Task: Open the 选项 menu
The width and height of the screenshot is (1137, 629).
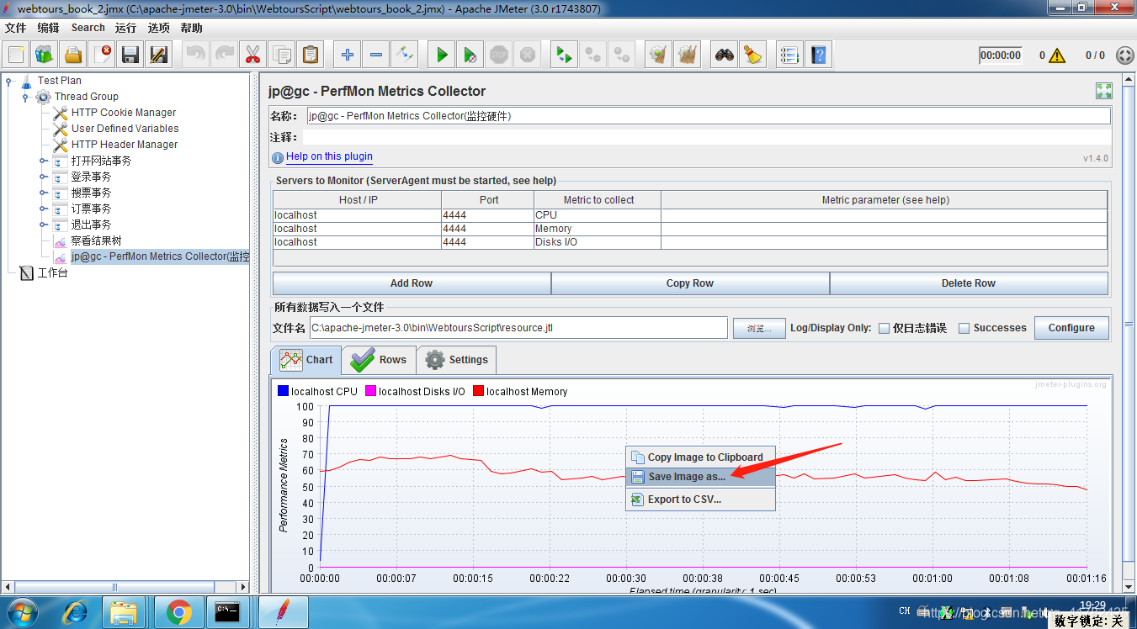Action: [x=158, y=28]
